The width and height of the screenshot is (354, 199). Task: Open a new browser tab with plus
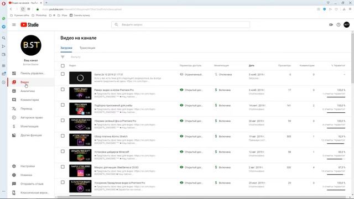pos(46,3)
